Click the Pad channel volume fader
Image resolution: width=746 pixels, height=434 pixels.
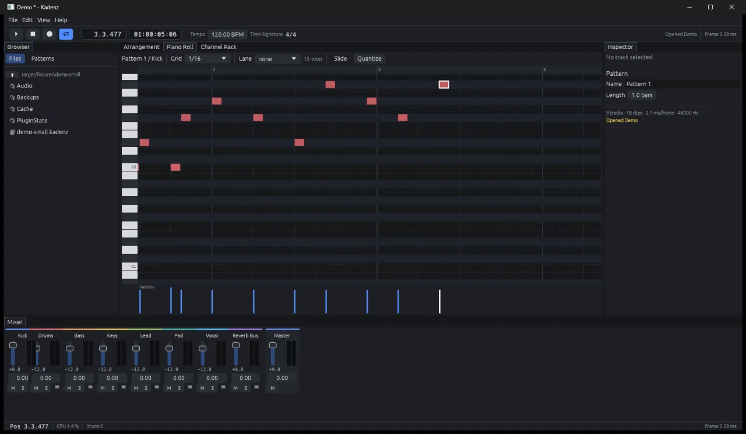pos(169,354)
